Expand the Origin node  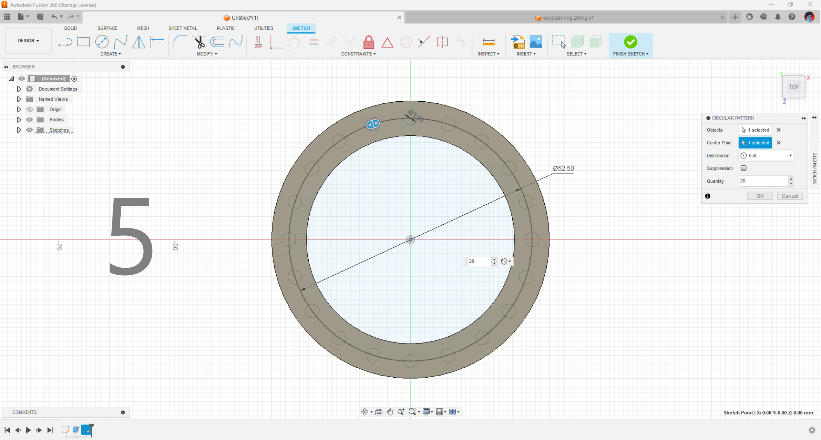click(19, 109)
